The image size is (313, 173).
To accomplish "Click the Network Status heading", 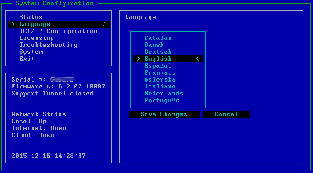I will 39,114.
